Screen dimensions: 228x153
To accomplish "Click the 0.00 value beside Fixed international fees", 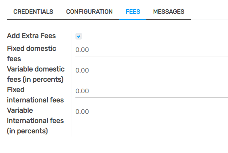I will coord(82,91).
